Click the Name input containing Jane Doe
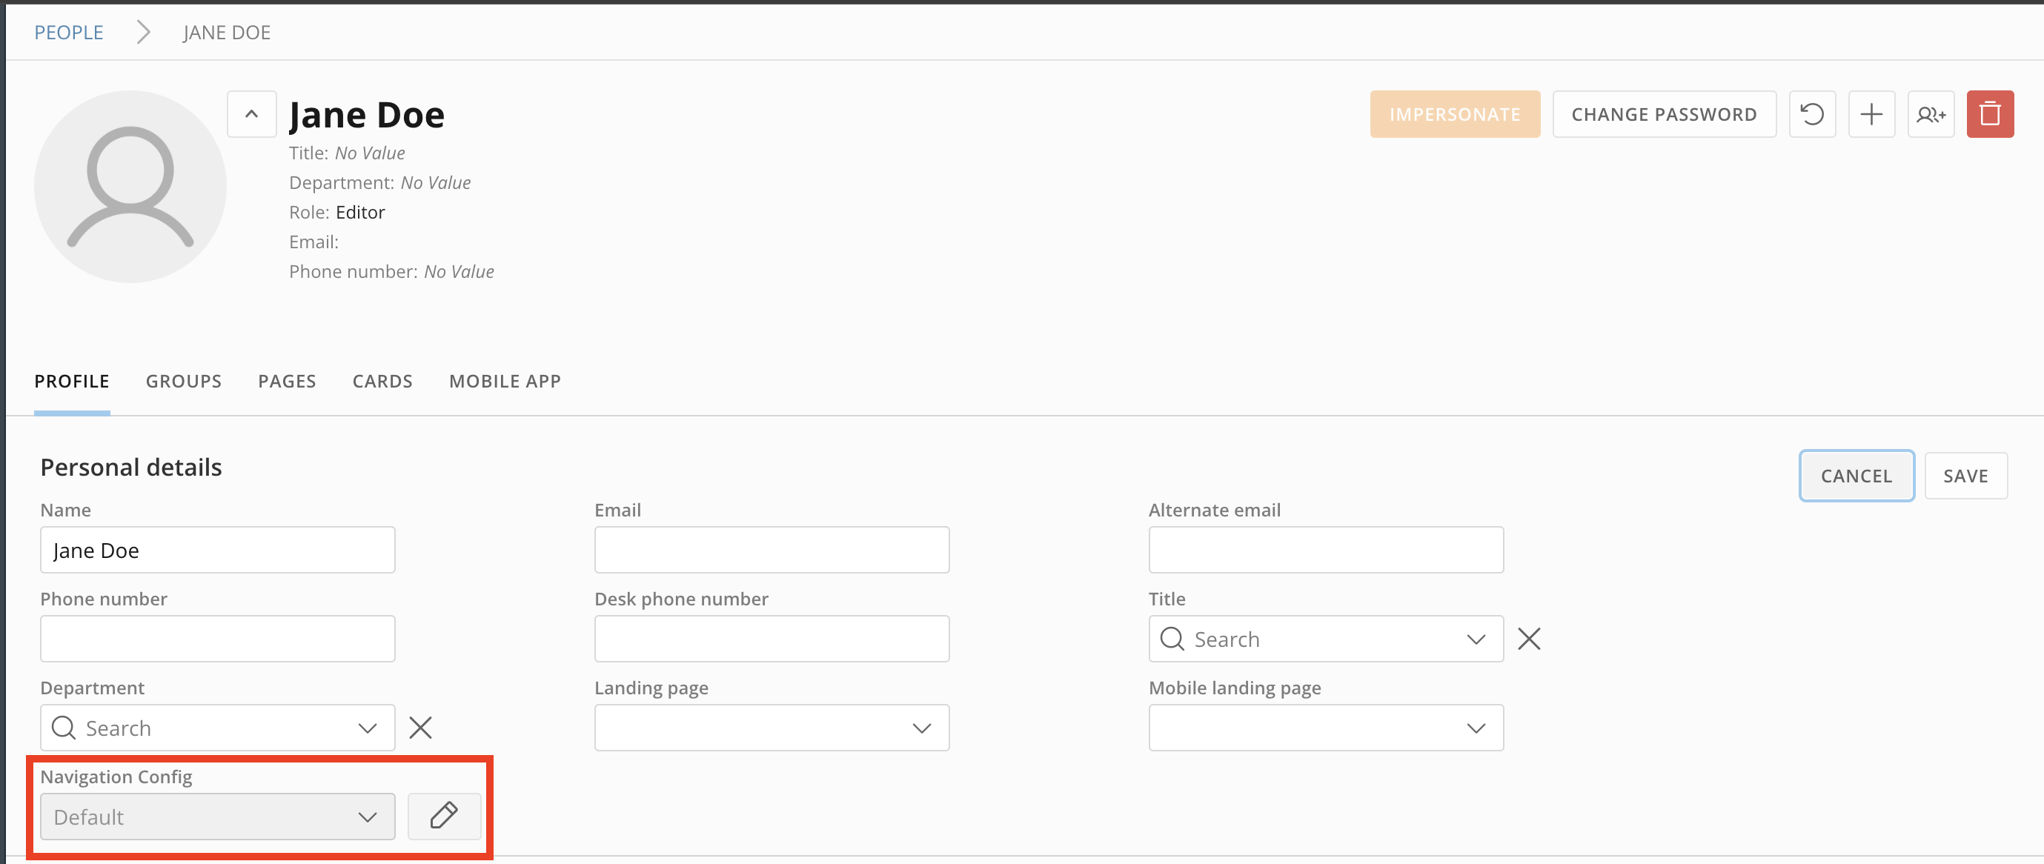 pyautogui.click(x=217, y=550)
